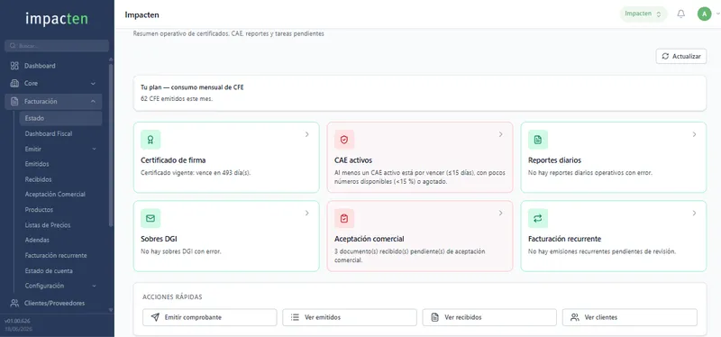Click the Dashboard grid icon in sidebar

click(14, 66)
